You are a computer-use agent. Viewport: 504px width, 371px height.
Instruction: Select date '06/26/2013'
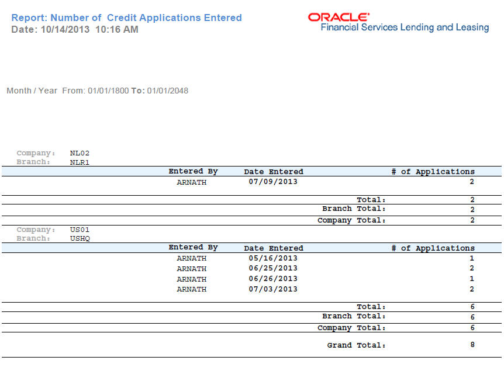[x=273, y=279]
